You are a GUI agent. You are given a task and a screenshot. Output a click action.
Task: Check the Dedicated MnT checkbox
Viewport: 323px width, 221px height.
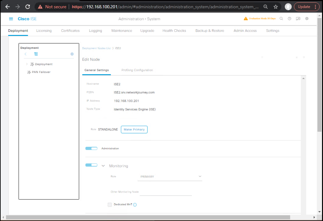pos(109,205)
